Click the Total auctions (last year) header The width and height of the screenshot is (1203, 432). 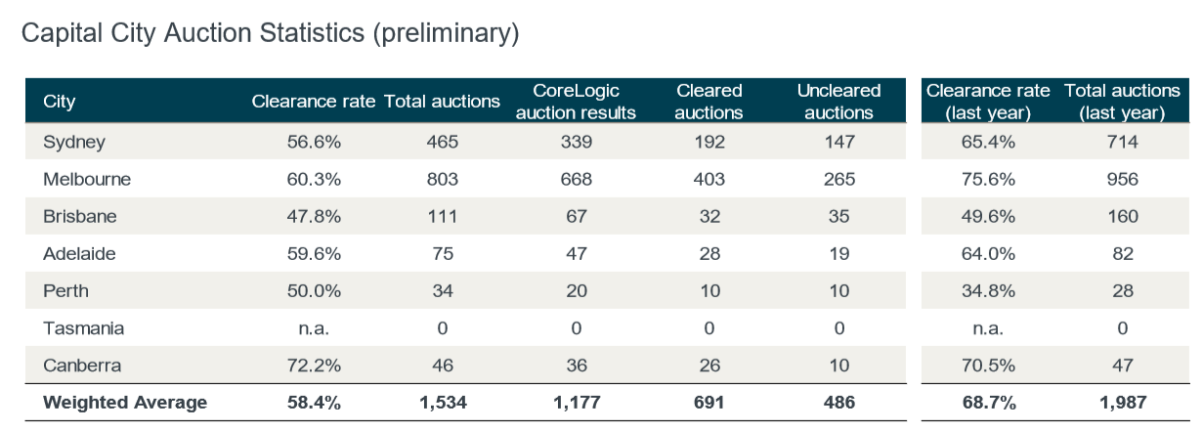(1122, 102)
